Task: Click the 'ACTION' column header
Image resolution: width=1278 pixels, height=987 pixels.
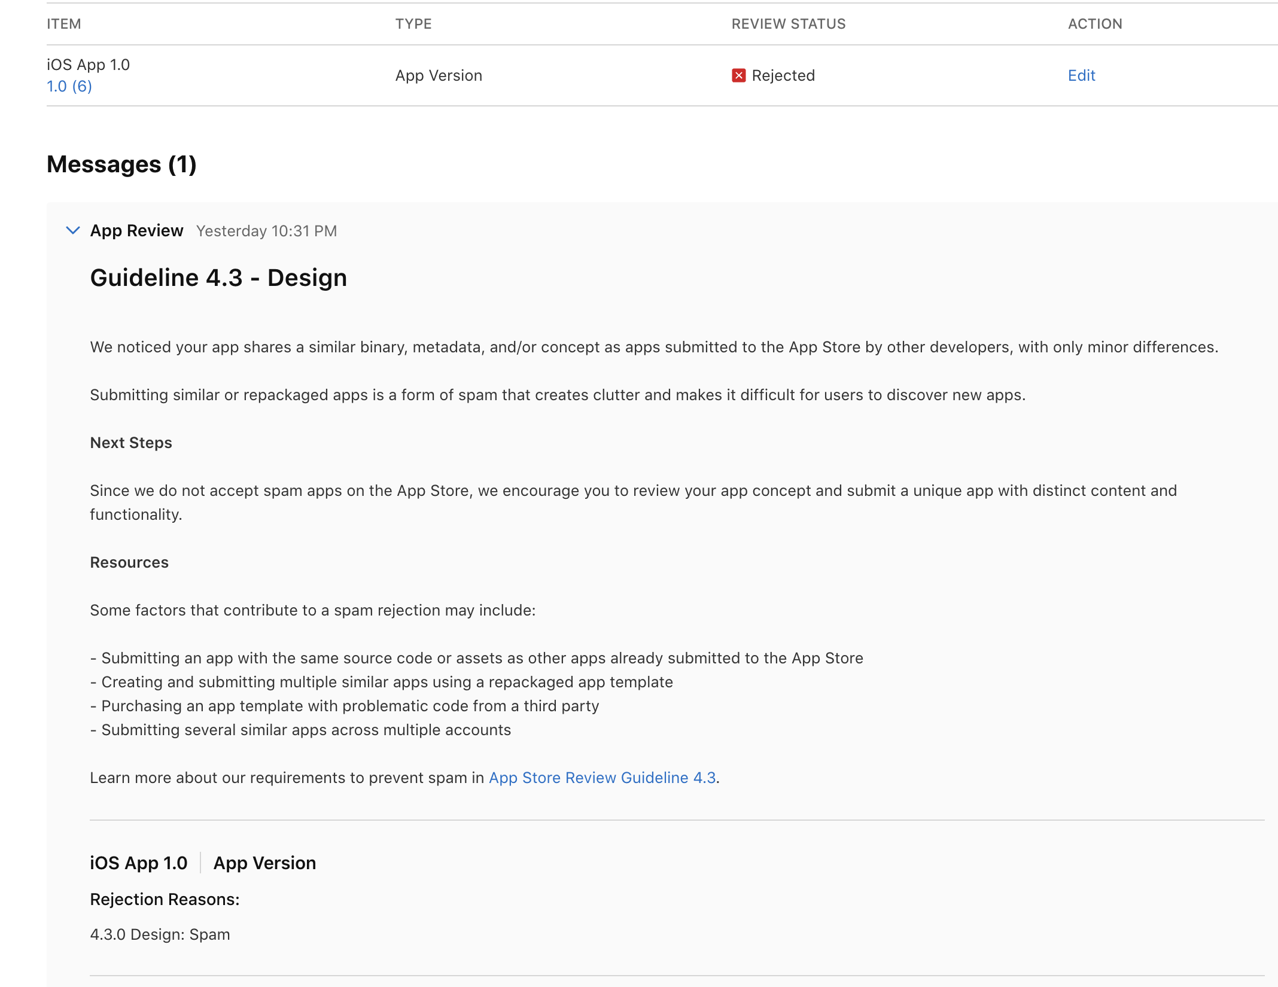Action: pos(1094,24)
